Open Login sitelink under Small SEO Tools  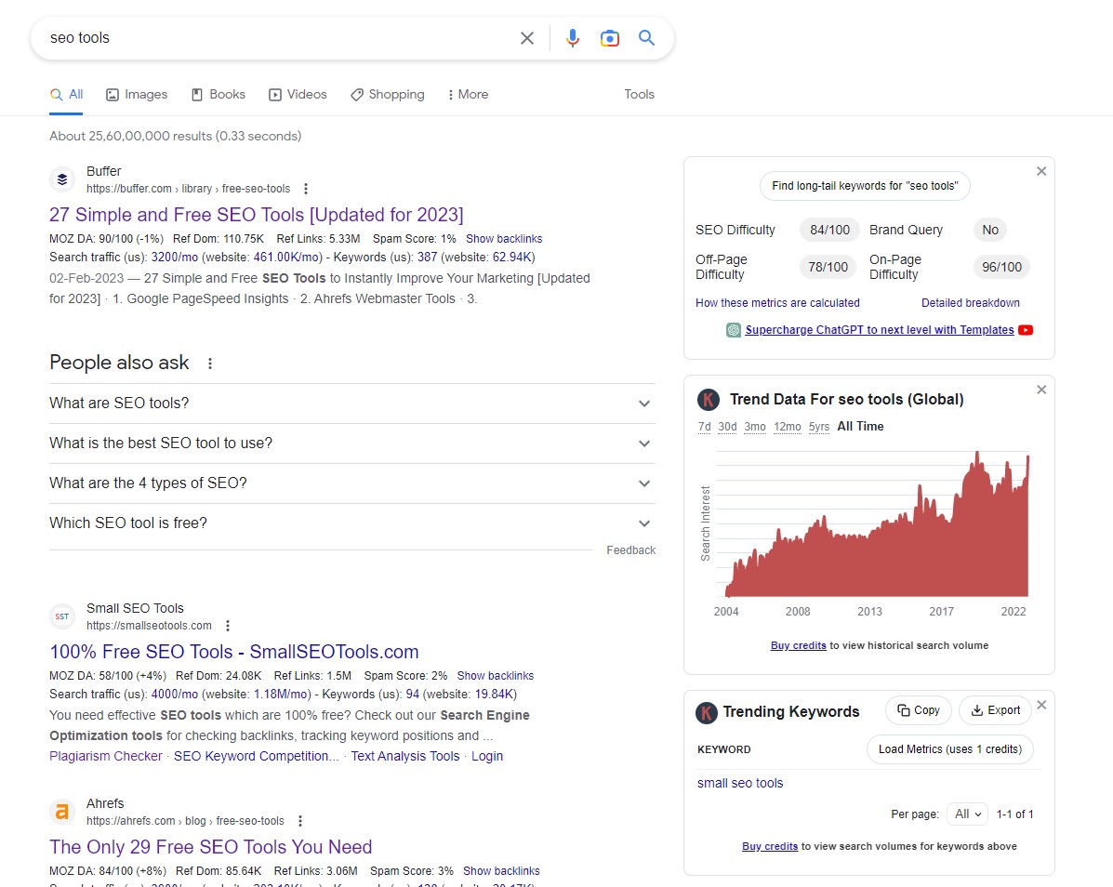487,757
